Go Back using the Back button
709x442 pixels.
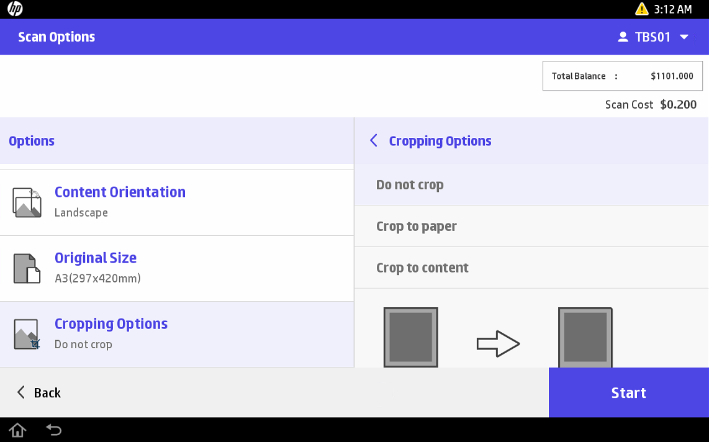point(38,392)
